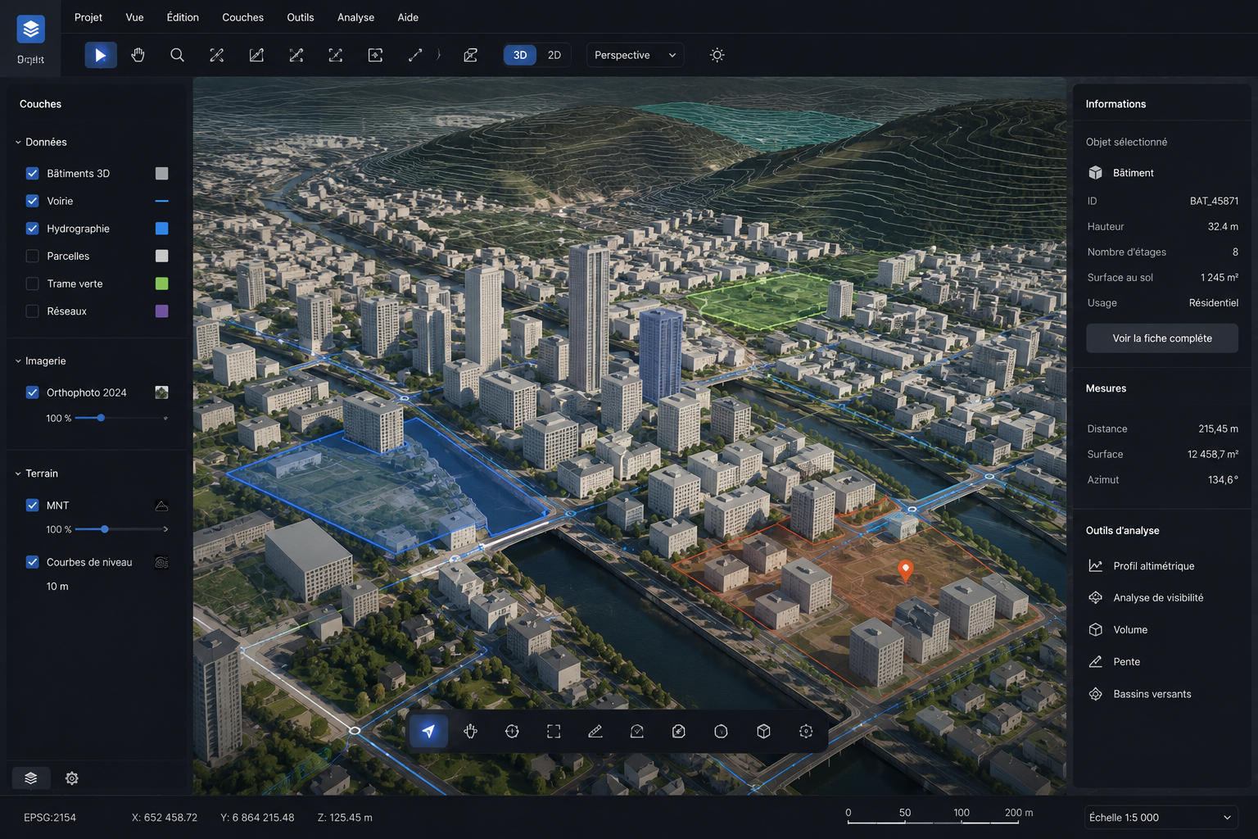Open the Aide menu

tap(408, 17)
